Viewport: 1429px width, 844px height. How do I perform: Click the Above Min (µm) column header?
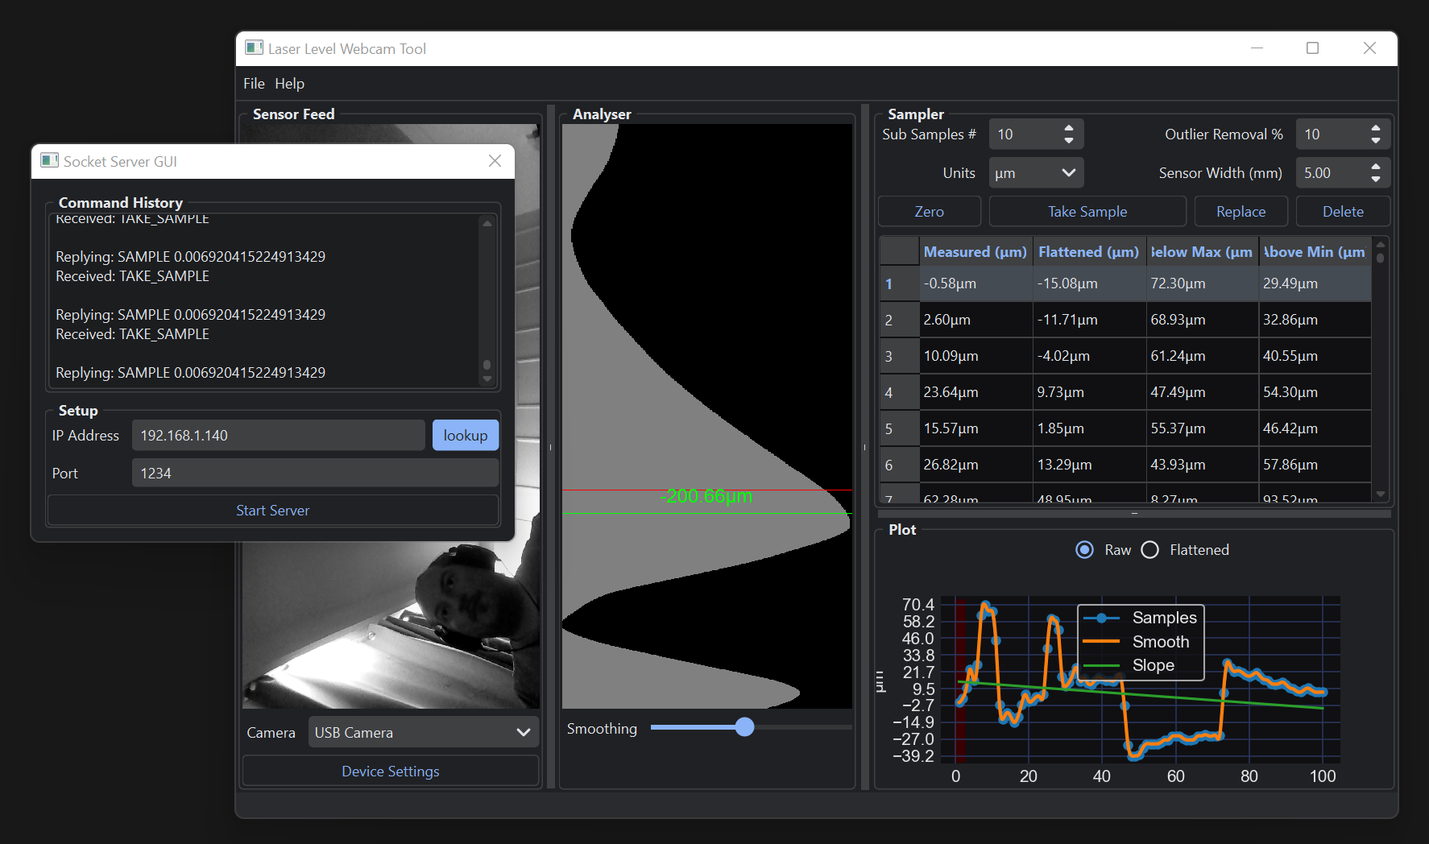[1315, 252]
